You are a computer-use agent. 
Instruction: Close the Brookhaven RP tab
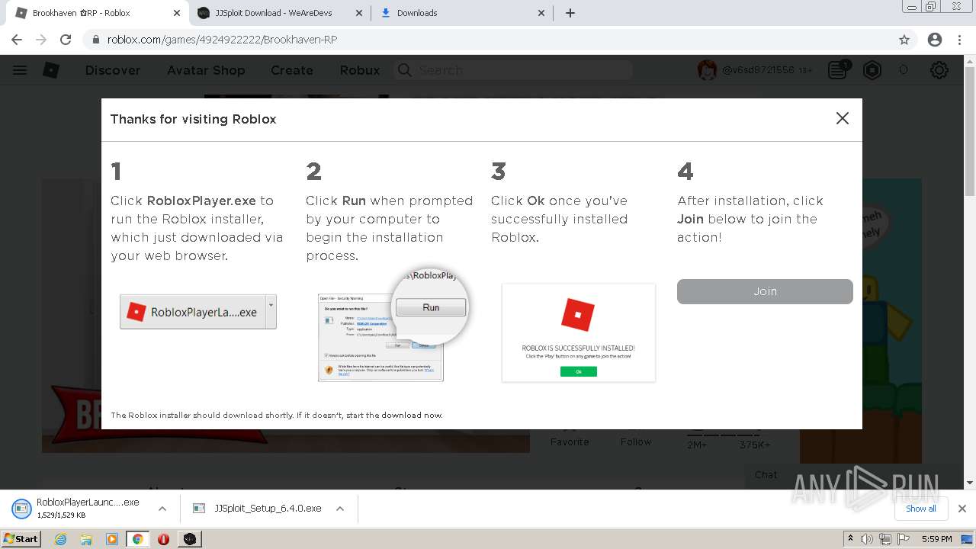(x=177, y=13)
